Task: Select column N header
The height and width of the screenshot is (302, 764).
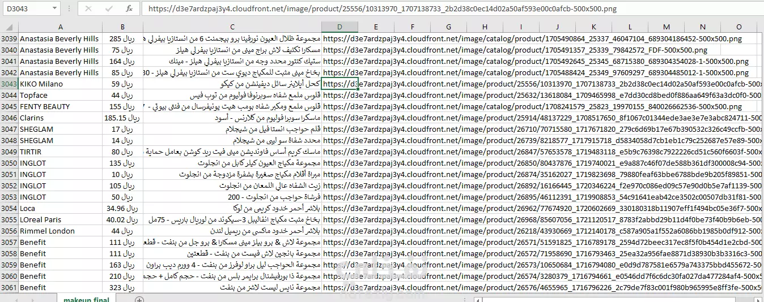Action: click(702, 27)
